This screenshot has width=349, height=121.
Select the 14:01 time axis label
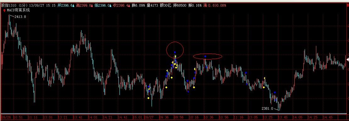pyautogui.click(x=92, y=117)
